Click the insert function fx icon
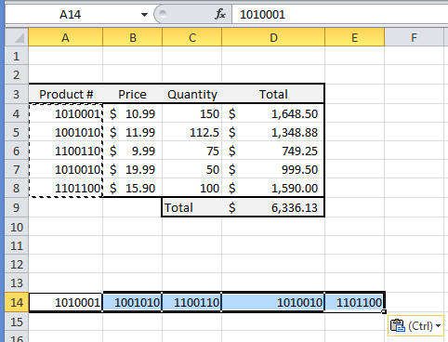This screenshot has width=448, height=342. pyautogui.click(x=220, y=14)
